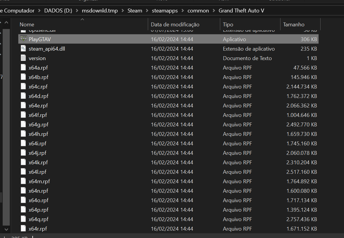Select the x64p.rpf file icon
This screenshot has height=238, width=344.
[23, 210]
